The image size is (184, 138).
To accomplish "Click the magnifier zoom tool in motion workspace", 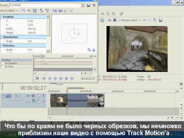I will (89, 50).
